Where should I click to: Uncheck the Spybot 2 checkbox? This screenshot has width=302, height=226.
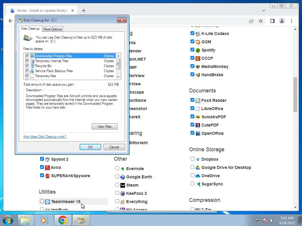pos(42,159)
